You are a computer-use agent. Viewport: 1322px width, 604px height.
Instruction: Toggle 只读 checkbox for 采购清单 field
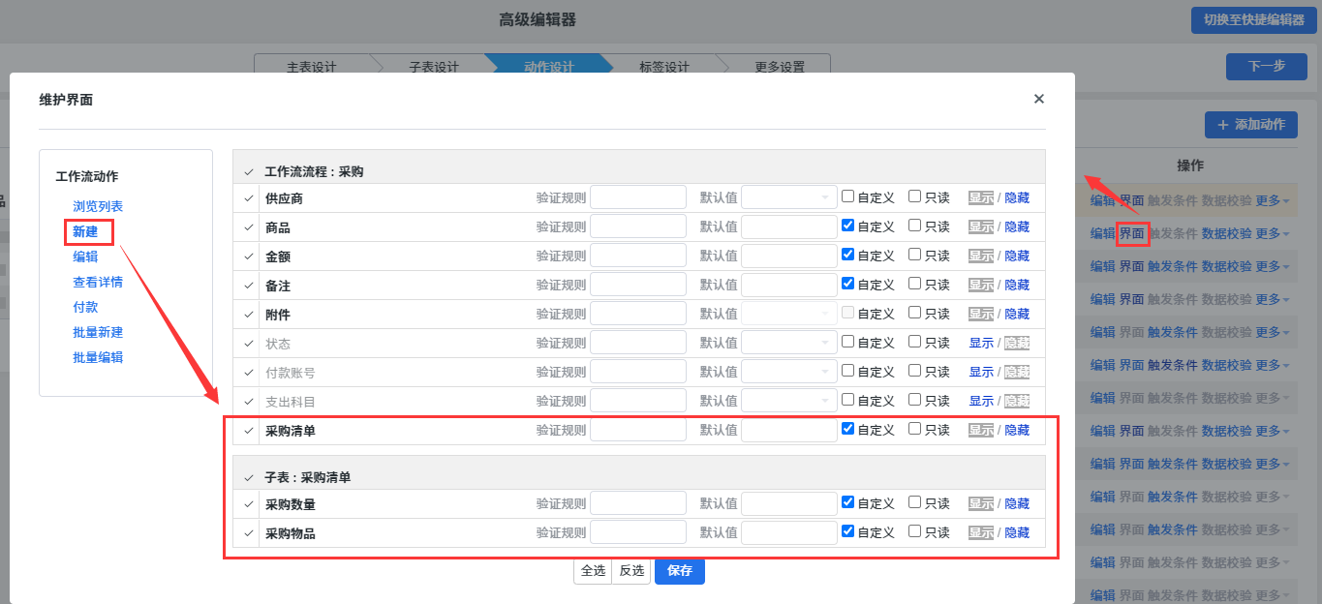(x=914, y=429)
